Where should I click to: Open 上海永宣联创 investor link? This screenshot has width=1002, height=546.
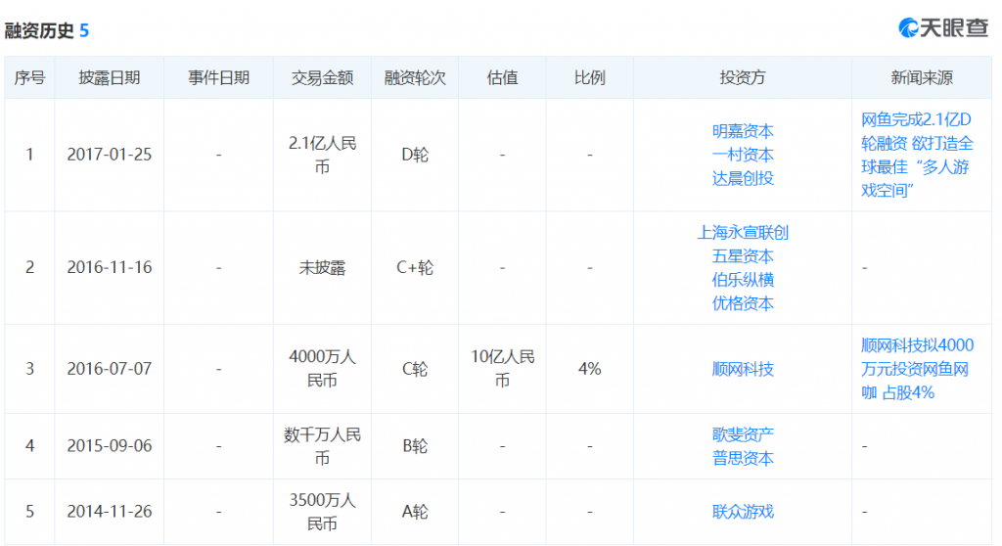[x=743, y=233]
